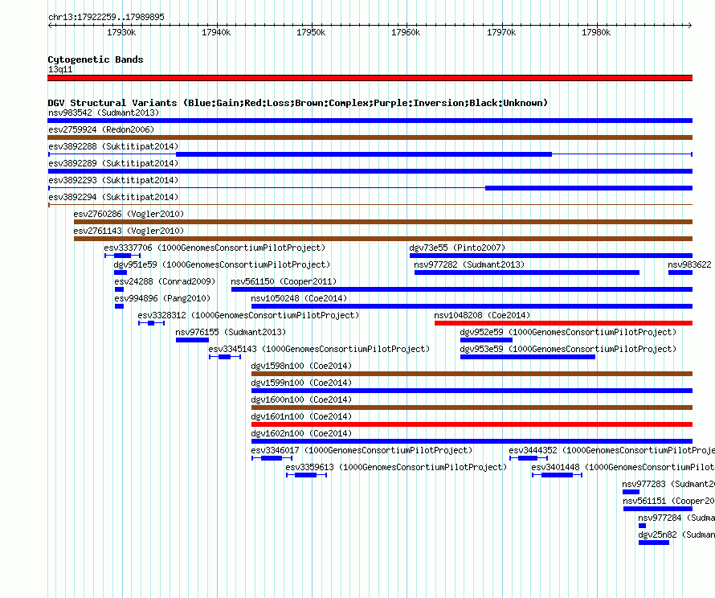The width and height of the screenshot is (715, 598).
Task: Click the red nsv1048208 loss bar
Action: (x=564, y=323)
